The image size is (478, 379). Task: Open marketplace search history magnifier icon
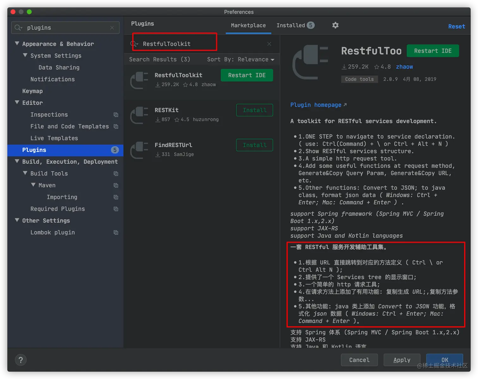coord(134,44)
